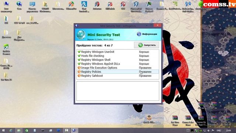Click the green Store icon on taskbar
Viewport: 236px width, 133px height.
pyautogui.click(x=27, y=130)
